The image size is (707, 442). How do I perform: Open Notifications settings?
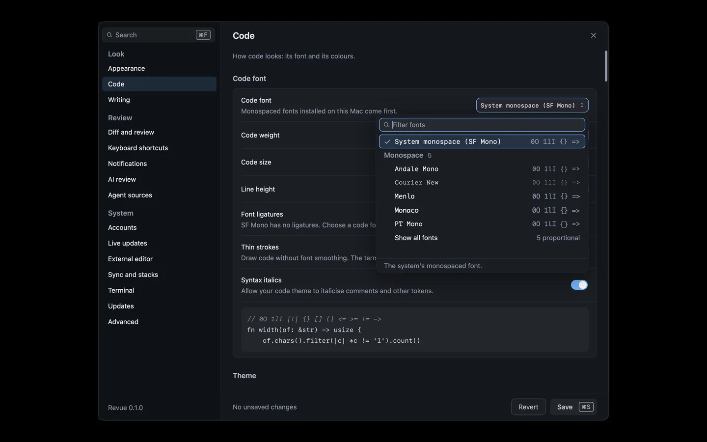pyautogui.click(x=159, y=164)
